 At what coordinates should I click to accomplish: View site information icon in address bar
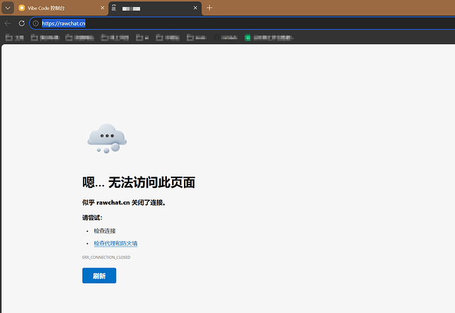click(36, 23)
